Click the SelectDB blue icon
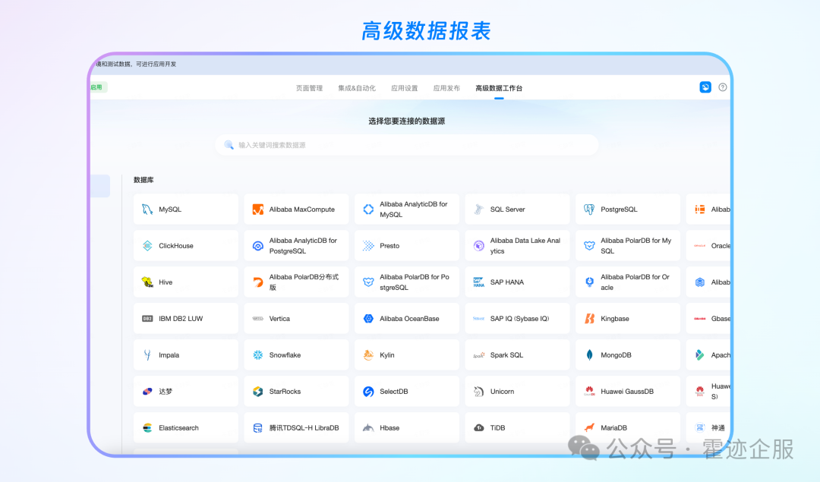The image size is (820, 482). 368,392
